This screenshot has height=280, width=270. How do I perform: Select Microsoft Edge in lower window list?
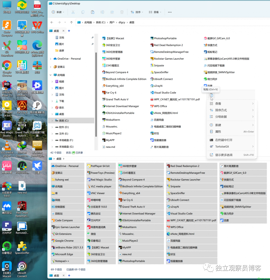(68, 254)
